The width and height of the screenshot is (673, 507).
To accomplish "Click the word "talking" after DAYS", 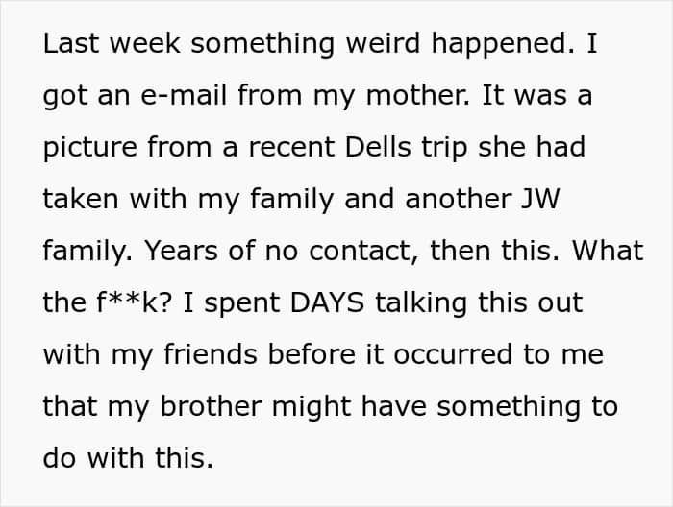I will (x=421, y=303).
